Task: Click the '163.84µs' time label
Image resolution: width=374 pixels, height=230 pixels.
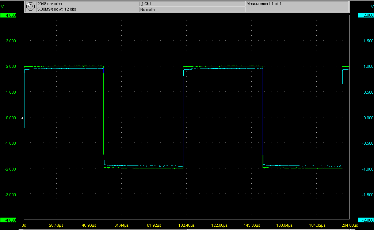Action: click(284, 225)
